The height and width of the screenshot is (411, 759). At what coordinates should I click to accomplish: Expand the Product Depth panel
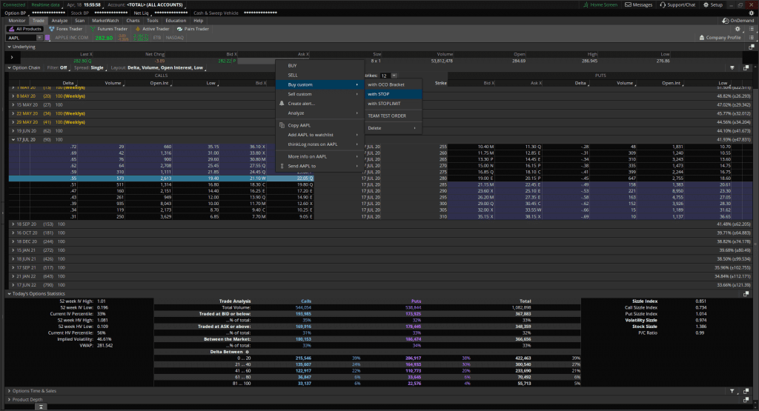pyautogui.click(x=9, y=399)
